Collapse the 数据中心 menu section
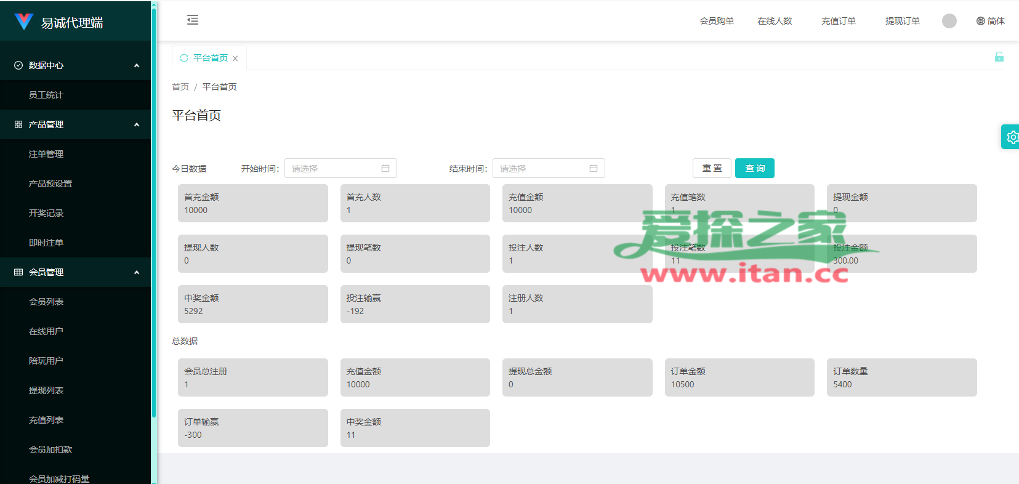Screen dimensions: 1019x484 (137, 65)
